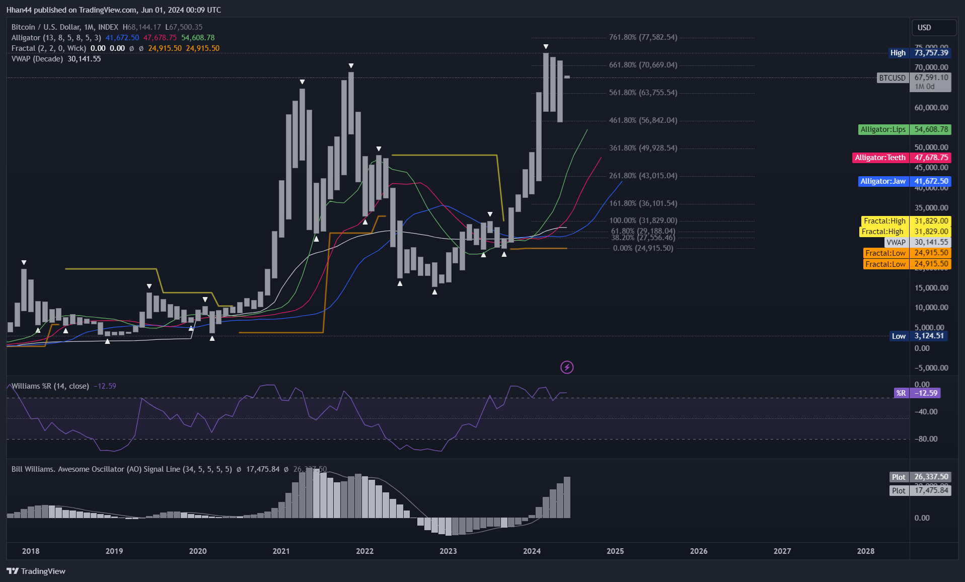This screenshot has width=965, height=582.
Task: Click the Williams %R (14, close) legend
Action: pyautogui.click(x=50, y=386)
